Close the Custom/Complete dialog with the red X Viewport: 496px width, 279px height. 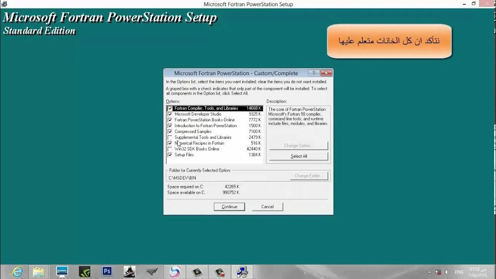[326, 73]
